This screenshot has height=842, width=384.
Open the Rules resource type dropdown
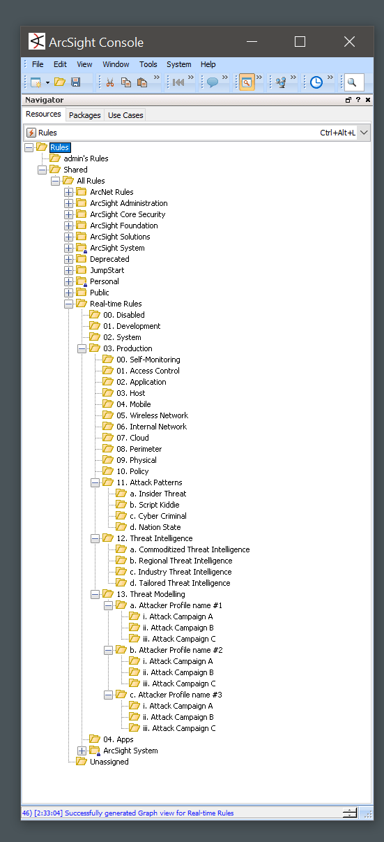pyautogui.click(x=364, y=133)
